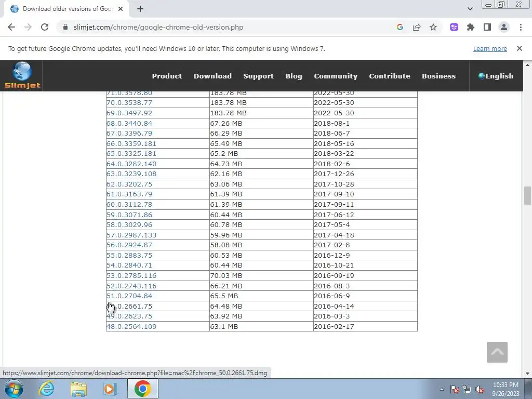Download Chrome version 48.0.2564.109
The image size is (532, 399).
coord(131,326)
